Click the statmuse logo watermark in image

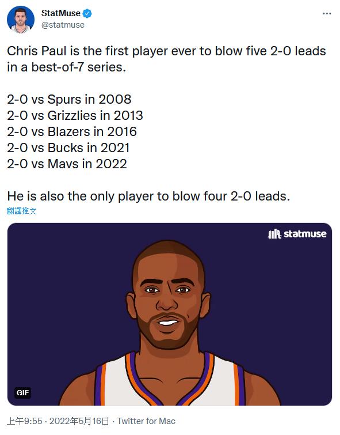(x=297, y=234)
